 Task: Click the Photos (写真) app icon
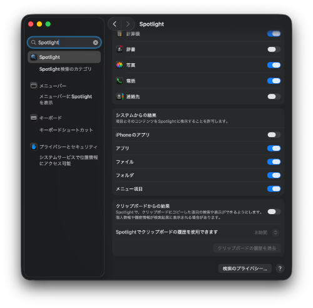120,65
